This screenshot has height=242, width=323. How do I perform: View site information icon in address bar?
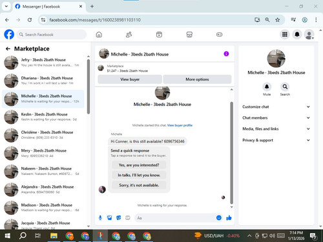tap(43, 20)
